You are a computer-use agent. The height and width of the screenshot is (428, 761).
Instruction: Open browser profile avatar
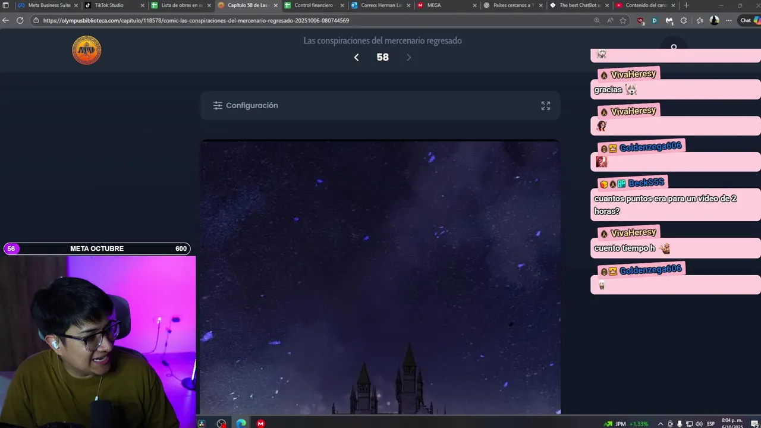(714, 20)
